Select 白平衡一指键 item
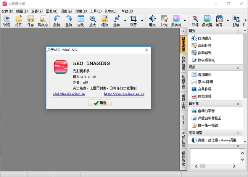The width and height of the screenshot is (248, 177). [x=205, y=125]
